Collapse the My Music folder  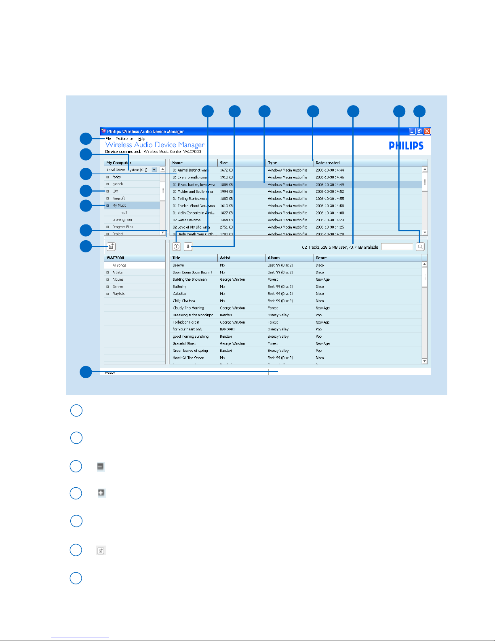(107, 205)
